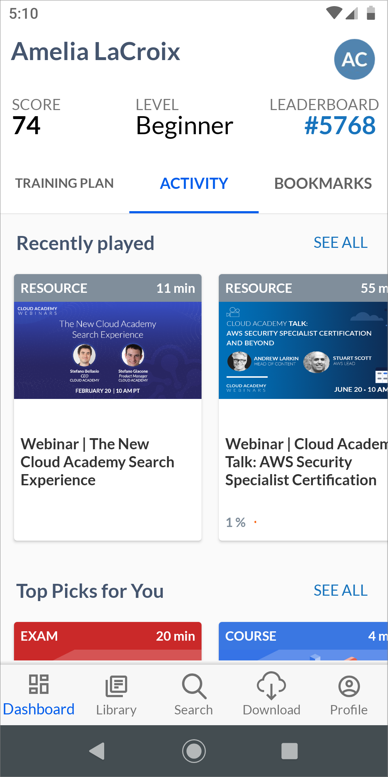Open the COURSE card in Top Picks
The height and width of the screenshot is (777, 388).
(303, 641)
